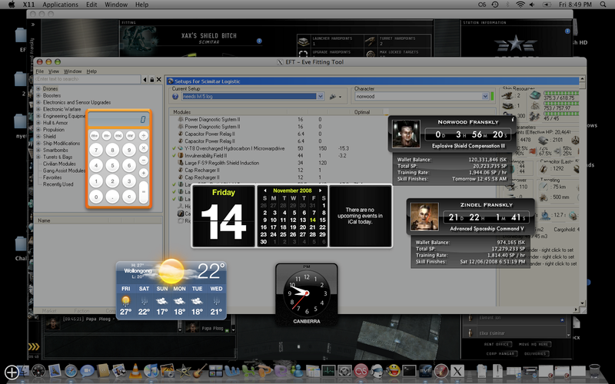Click Zindel Franskly character portrait
Image resolution: width=615 pixels, height=384 pixels.
tap(424, 217)
